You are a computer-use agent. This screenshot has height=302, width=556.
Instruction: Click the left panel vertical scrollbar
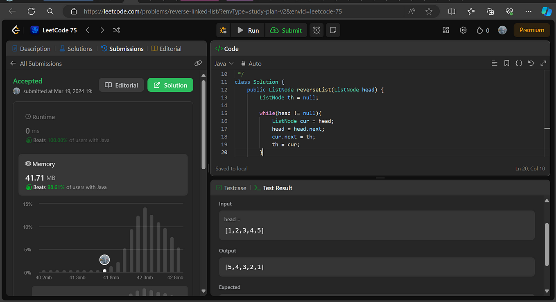pyautogui.click(x=204, y=124)
